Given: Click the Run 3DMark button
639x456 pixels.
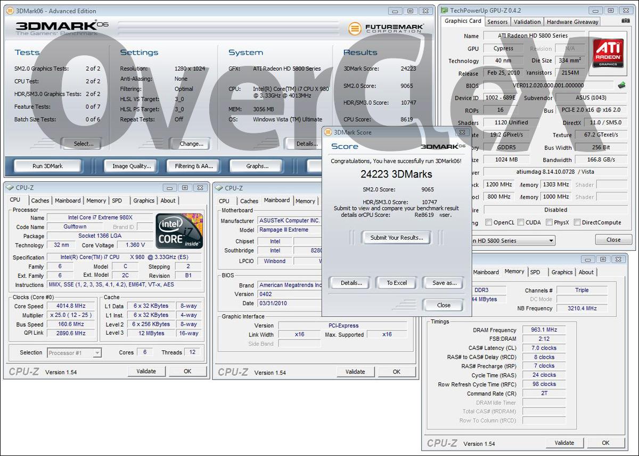Looking at the screenshot, I should pyautogui.click(x=47, y=166).
